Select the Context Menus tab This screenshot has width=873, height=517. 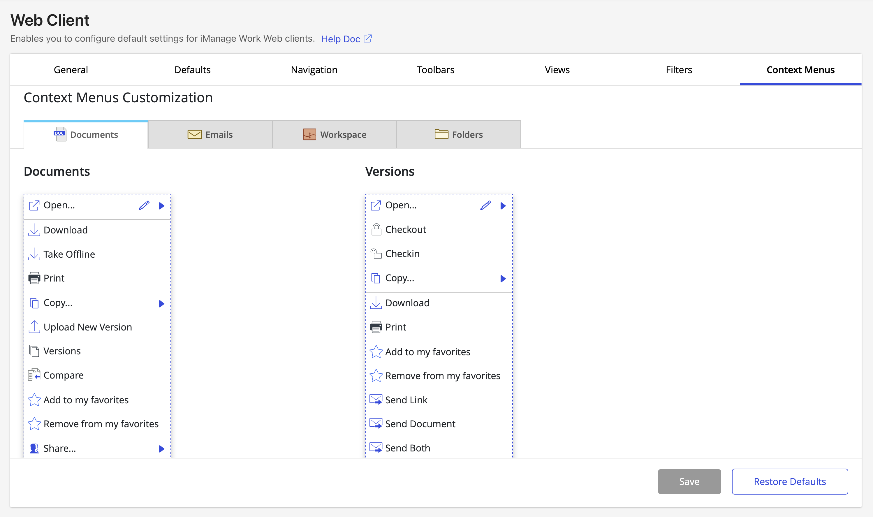click(800, 70)
